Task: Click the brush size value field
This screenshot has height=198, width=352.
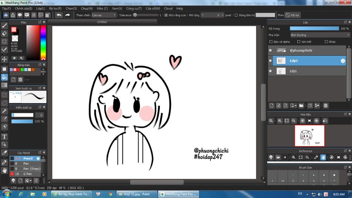Action: (40, 115)
